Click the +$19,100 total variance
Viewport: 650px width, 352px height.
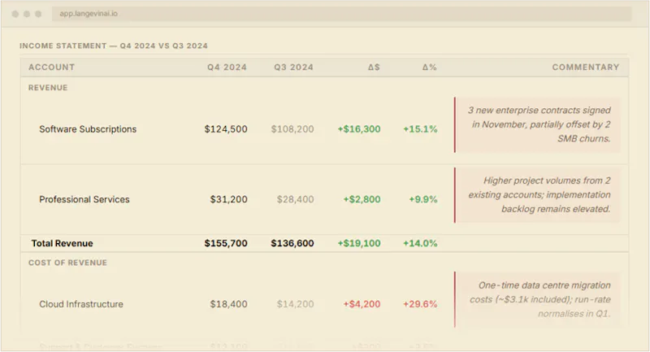[x=359, y=243]
